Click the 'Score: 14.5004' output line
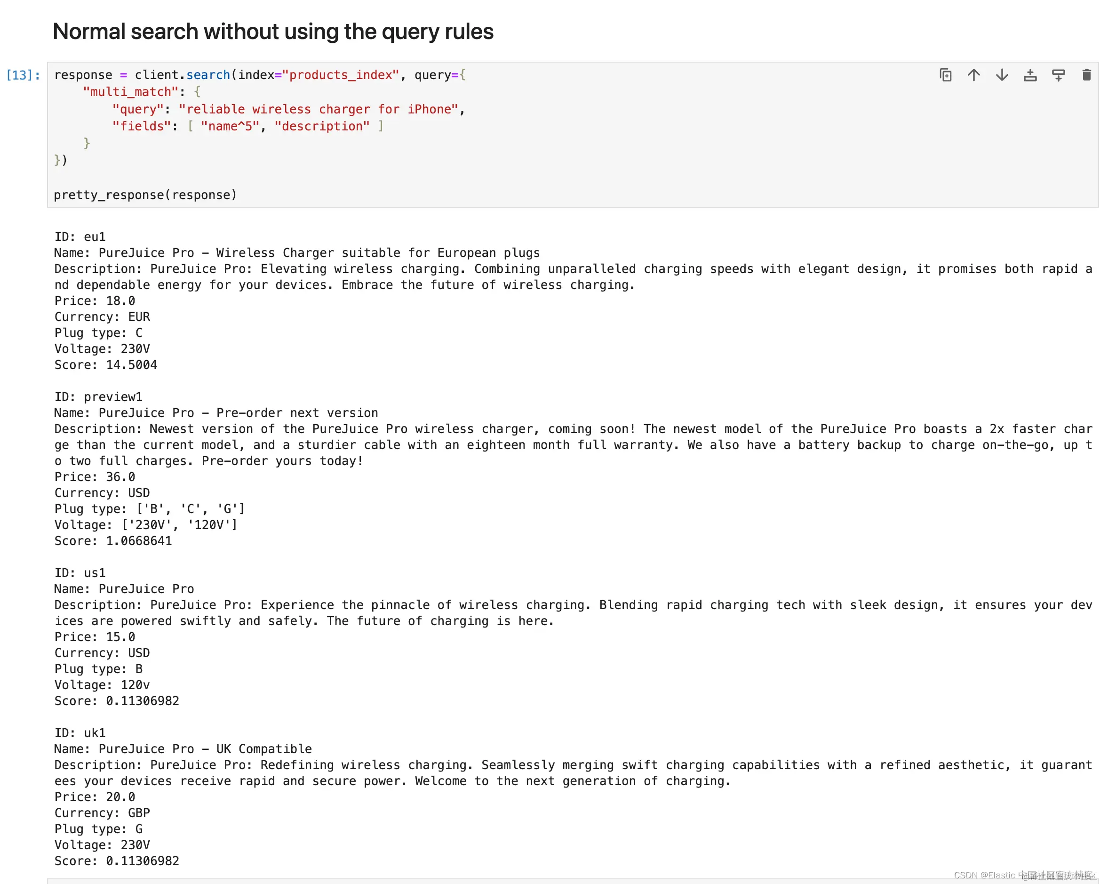1100x884 pixels. tap(105, 365)
